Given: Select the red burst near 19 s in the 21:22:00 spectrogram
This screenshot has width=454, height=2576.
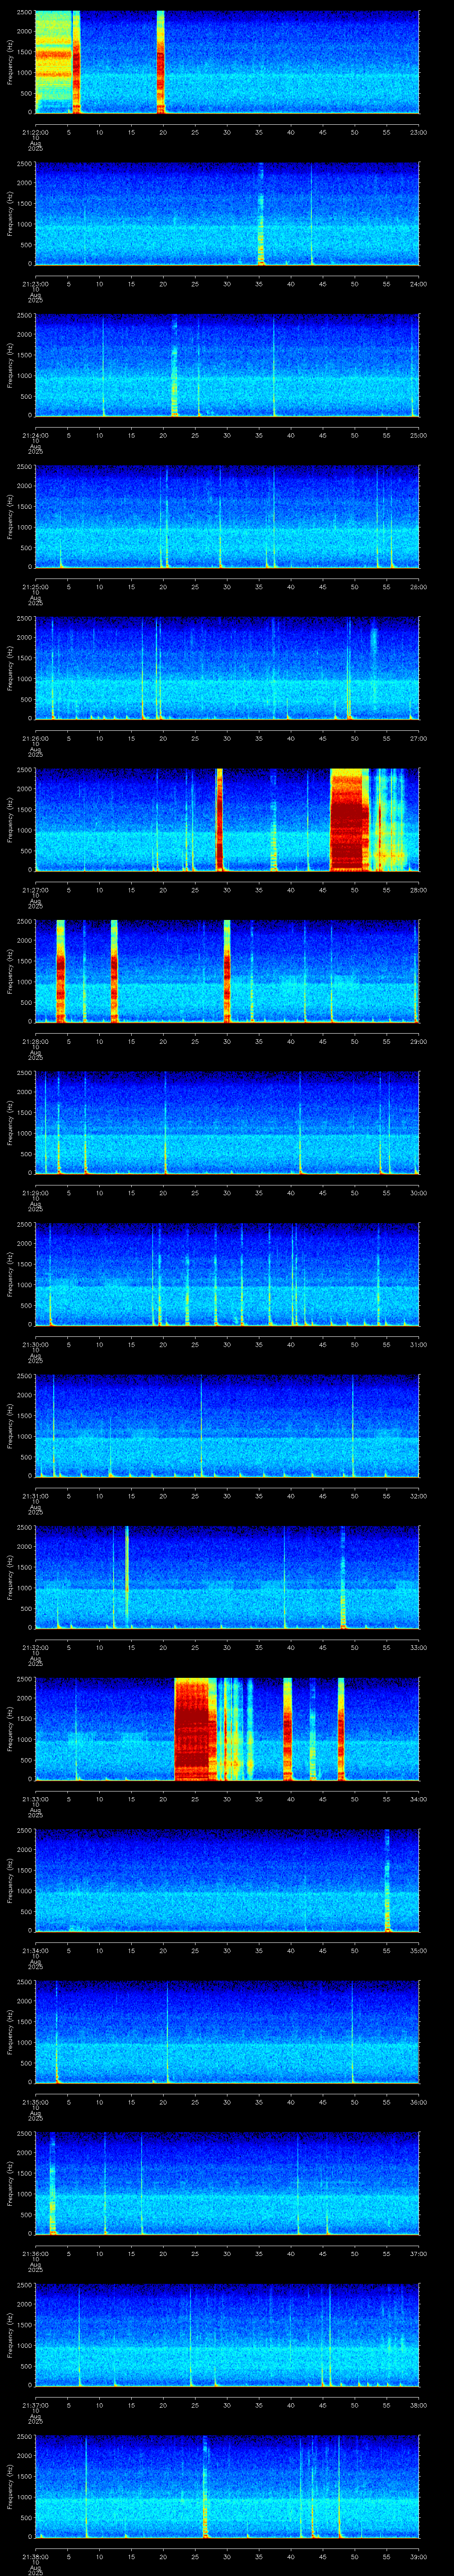Looking at the screenshot, I should (160, 62).
